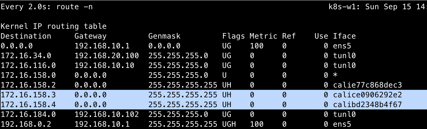Click the UG flag in the 172.16.184.0 row
The height and width of the screenshot is (129, 427).
pyautogui.click(x=227, y=114)
